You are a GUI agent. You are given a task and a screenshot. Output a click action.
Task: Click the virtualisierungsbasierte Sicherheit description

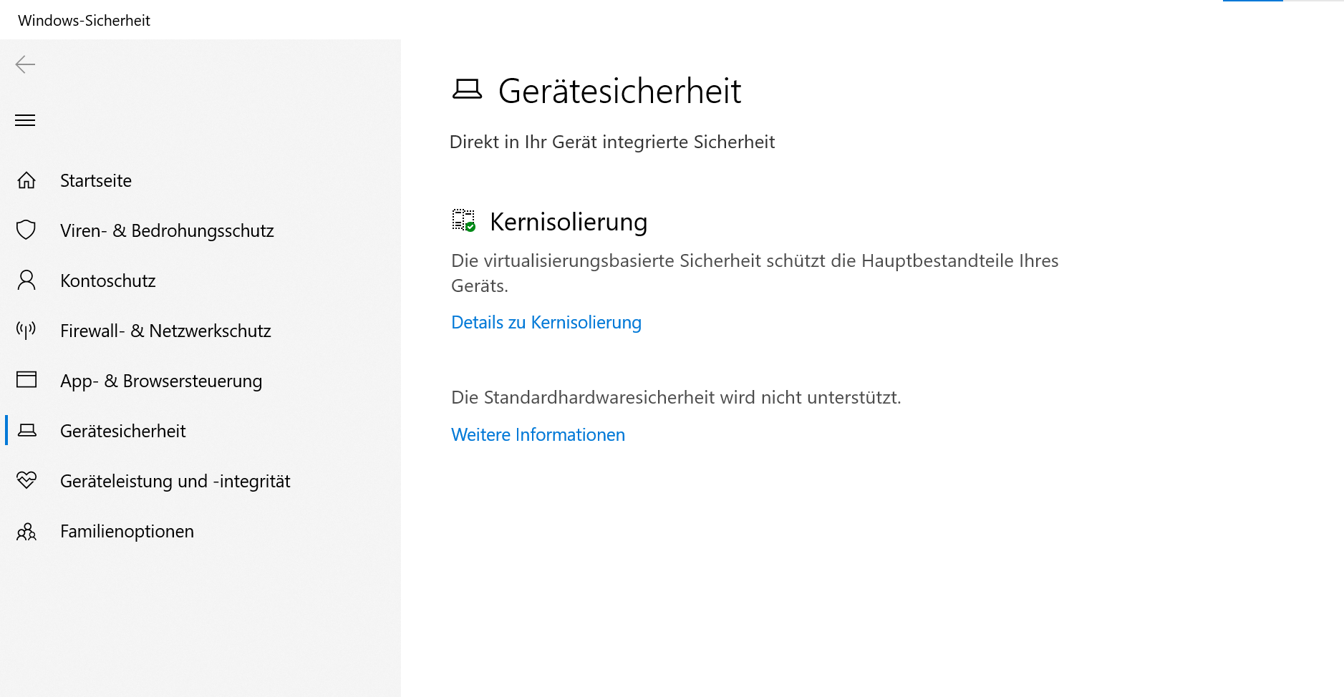point(755,273)
